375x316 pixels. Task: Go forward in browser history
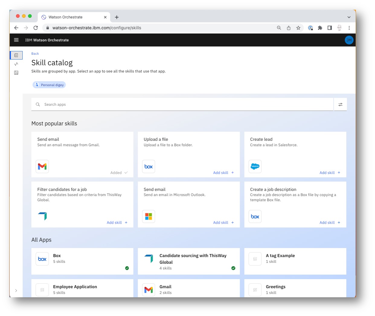click(26, 28)
